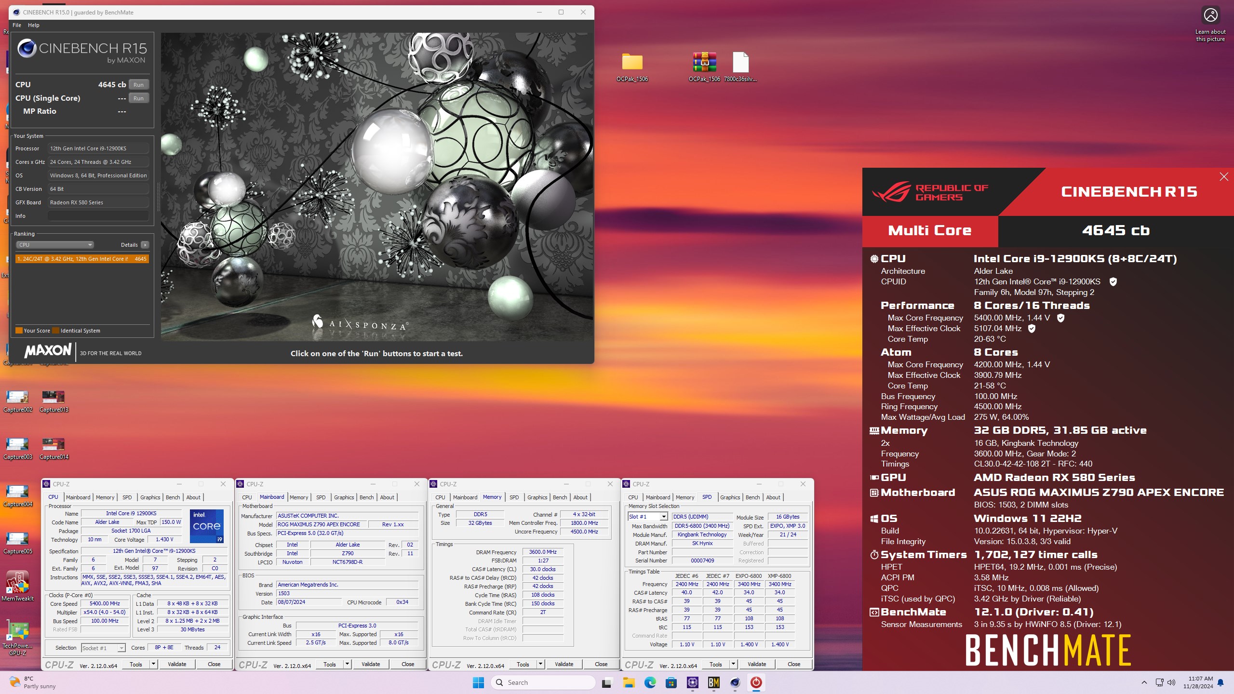Select CPU tab in Memory CPU-Z window
This screenshot has height=694, width=1234.
[440, 497]
